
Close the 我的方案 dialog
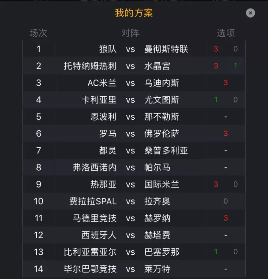(251, 13)
